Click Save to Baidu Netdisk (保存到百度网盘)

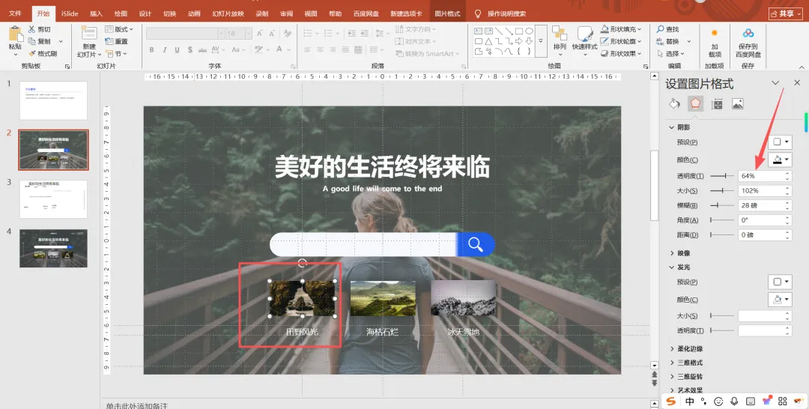[748, 42]
